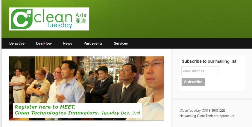Click the 'Asia 亚洲' label in the logo
This screenshot has width=252, height=127.
coord(81,18)
